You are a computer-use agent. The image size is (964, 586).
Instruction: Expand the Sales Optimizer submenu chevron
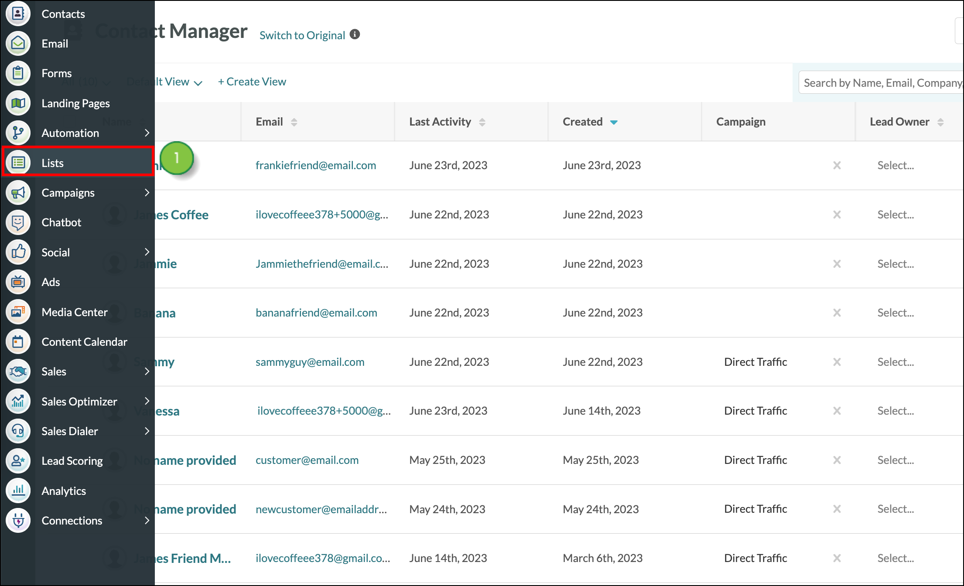147,401
